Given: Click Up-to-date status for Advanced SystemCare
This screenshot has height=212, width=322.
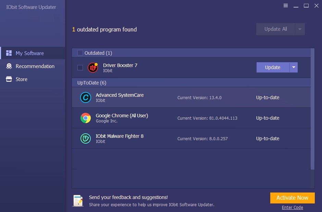Looking at the screenshot, I should tap(268, 97).
